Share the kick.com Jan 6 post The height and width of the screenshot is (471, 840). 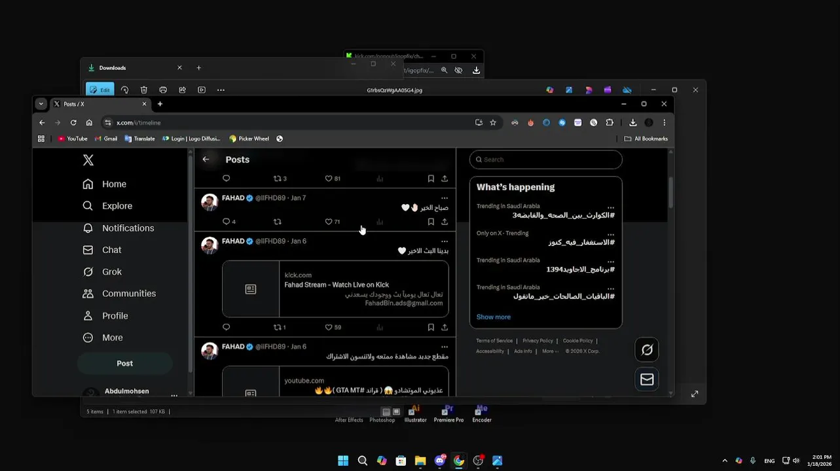[x=445, y=327]
